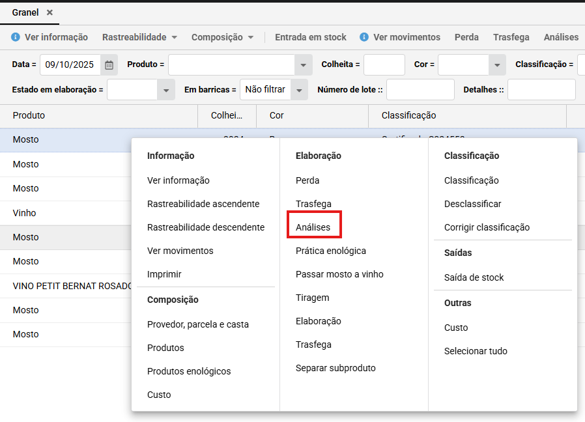Sort by the Colheita column header
The image size is (585, 422).
coord(227,115)
